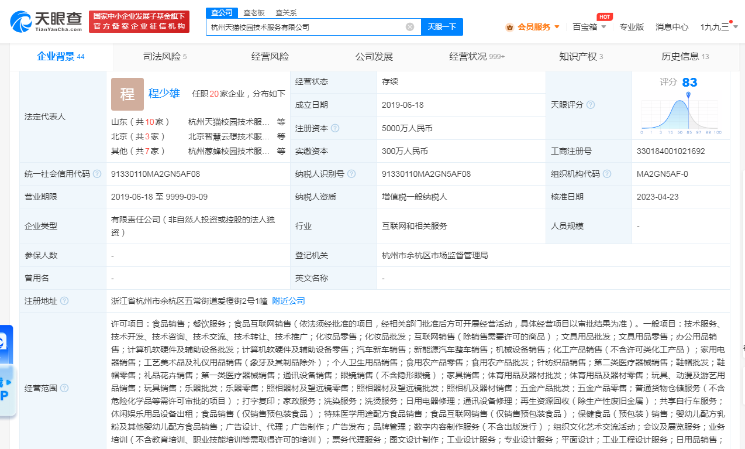745x449 pixels.
Task: Open the 1九九三 user account menu
Action: pyautogui.click(x=719, y=27)
